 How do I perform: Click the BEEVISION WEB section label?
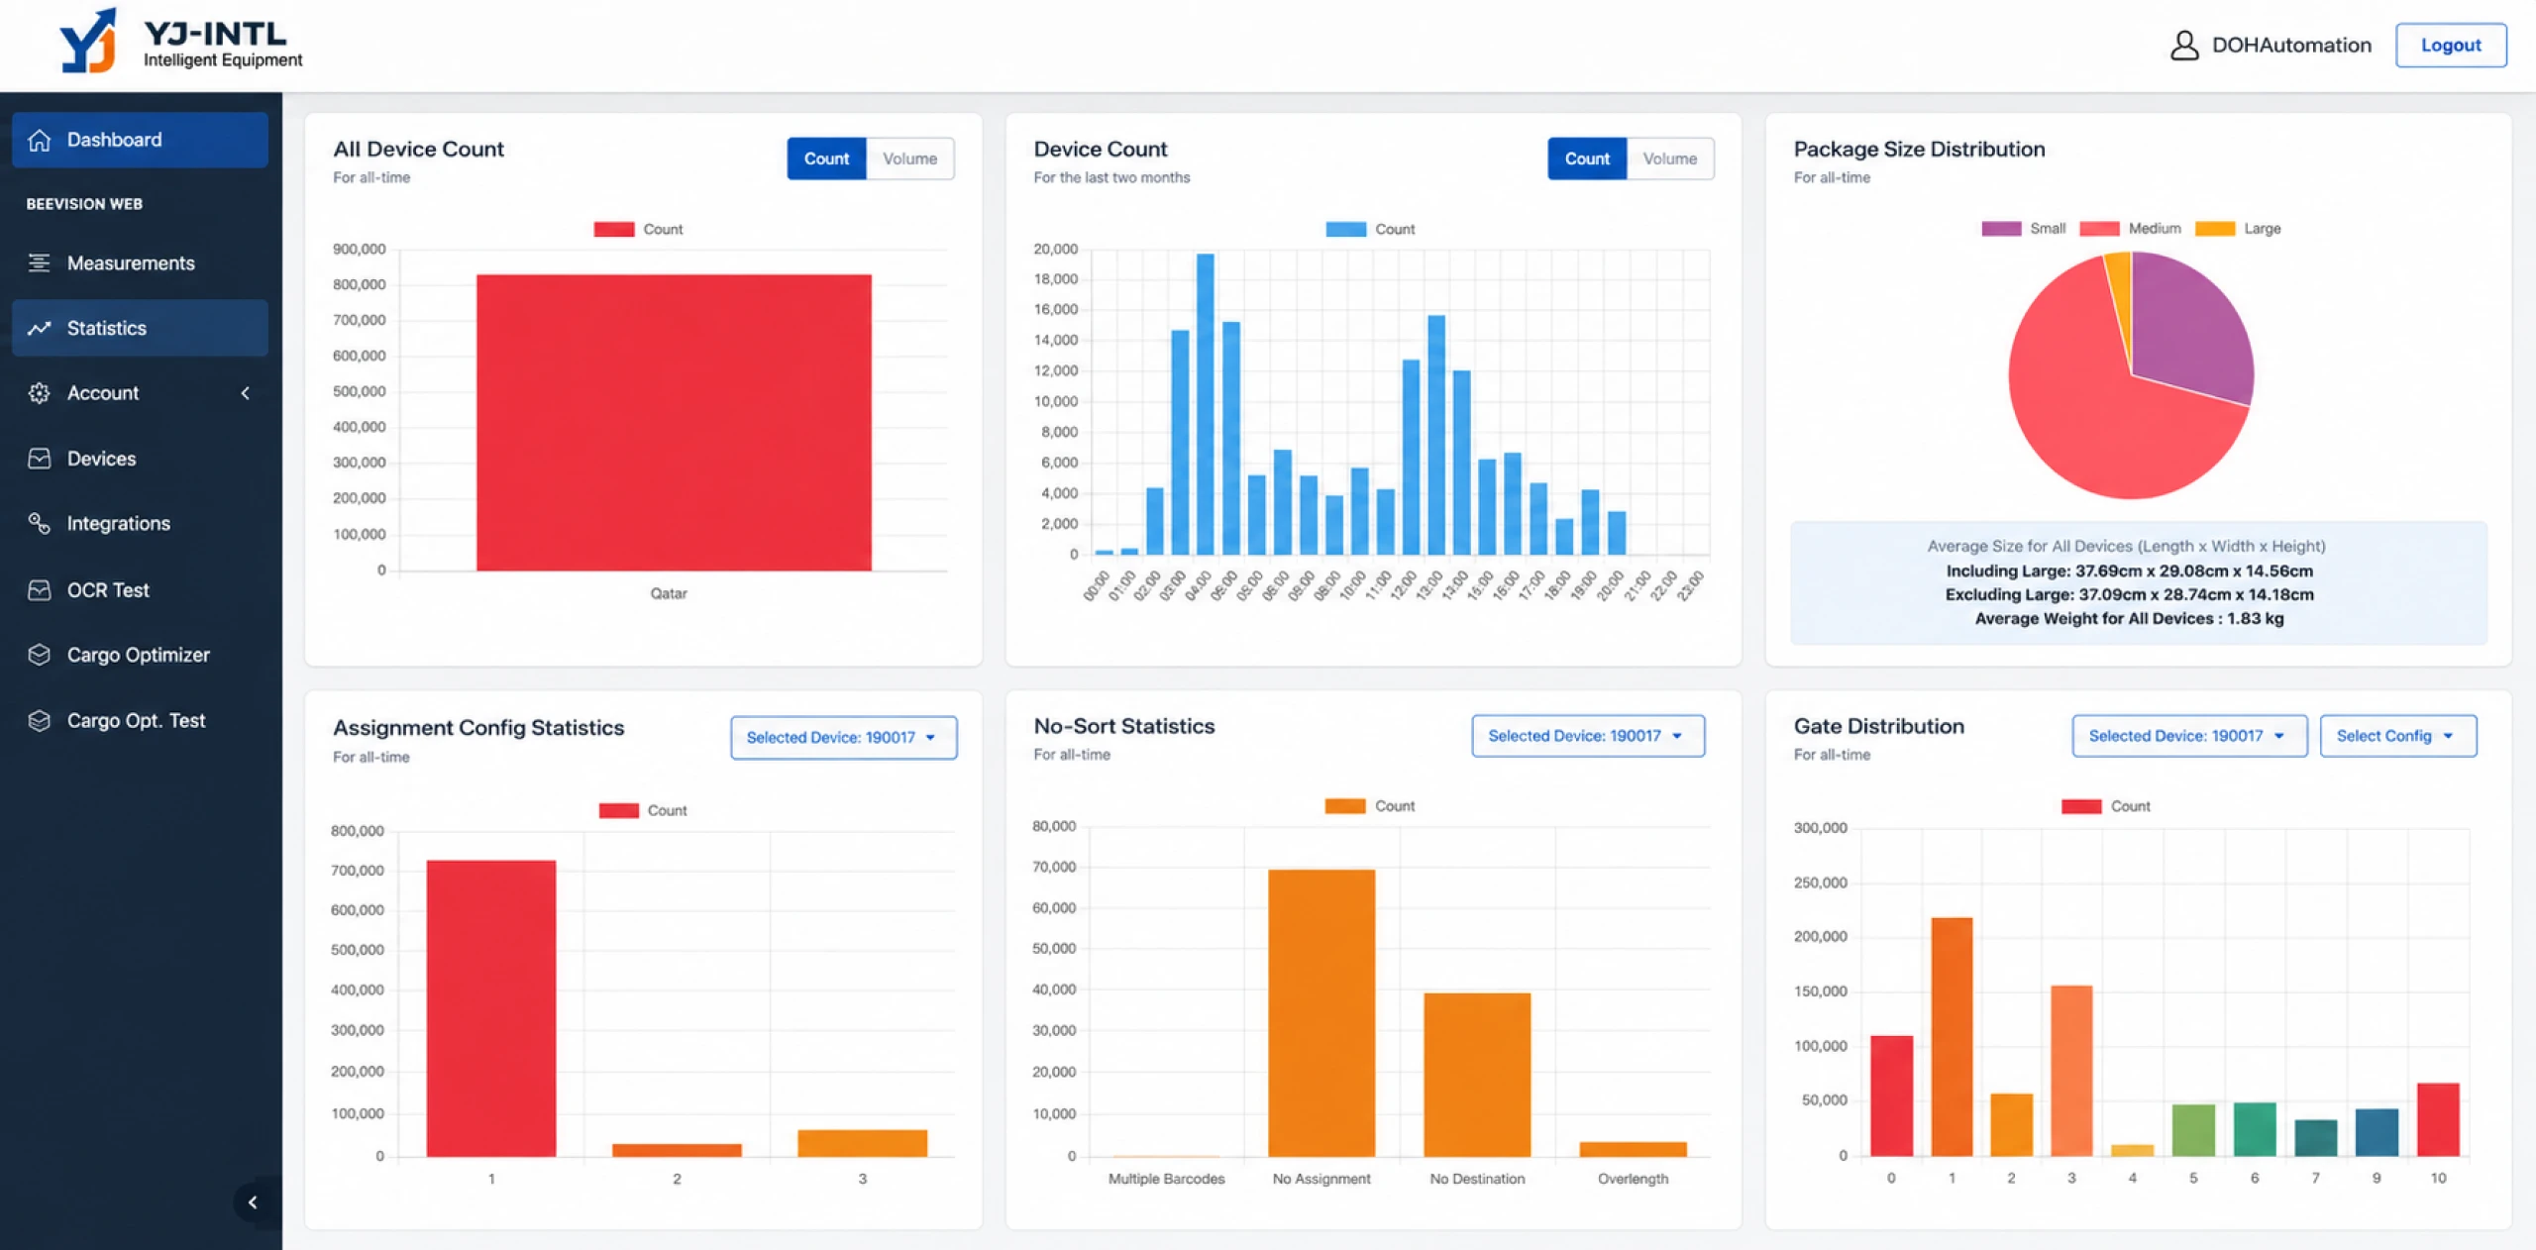pos(84,204)
